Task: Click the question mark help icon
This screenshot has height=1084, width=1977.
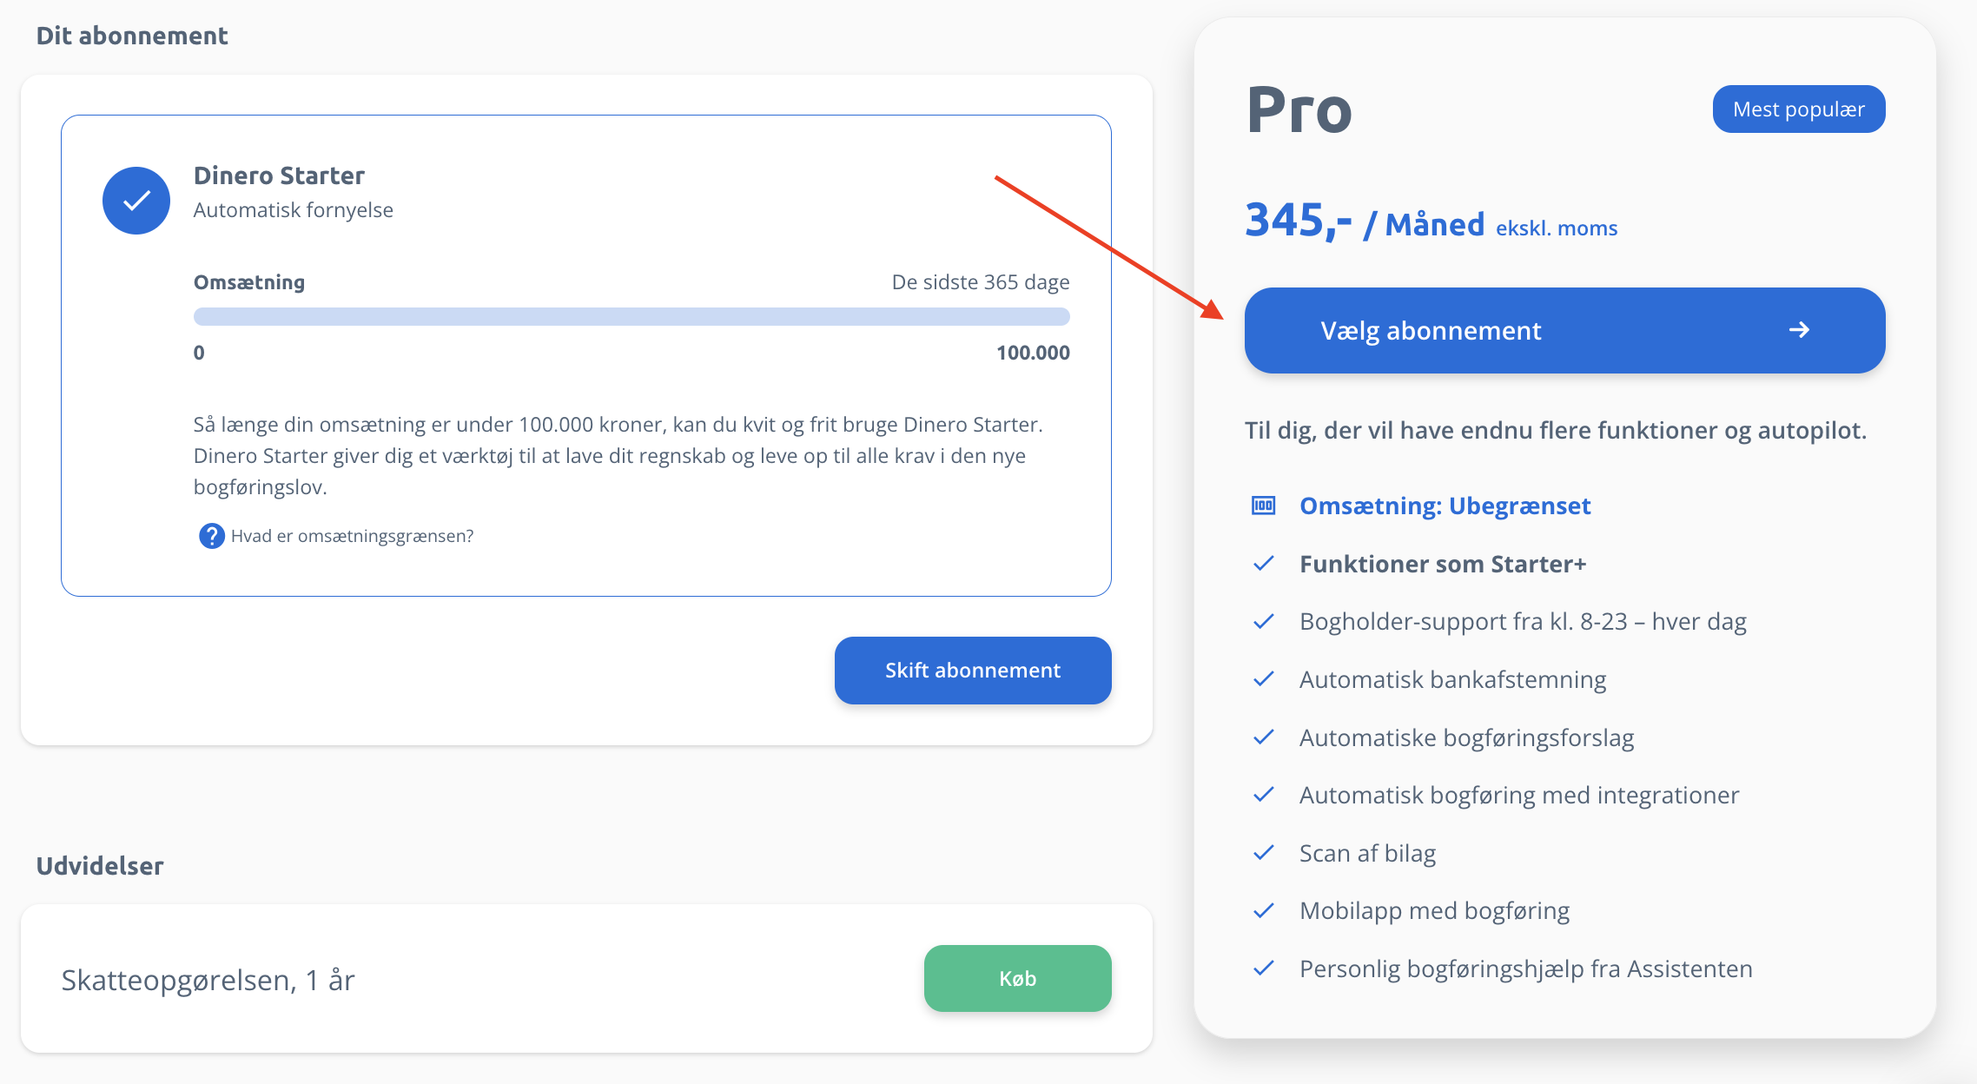Action: point(211,536)
